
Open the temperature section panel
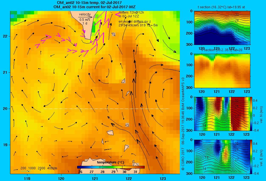[222, 28]
